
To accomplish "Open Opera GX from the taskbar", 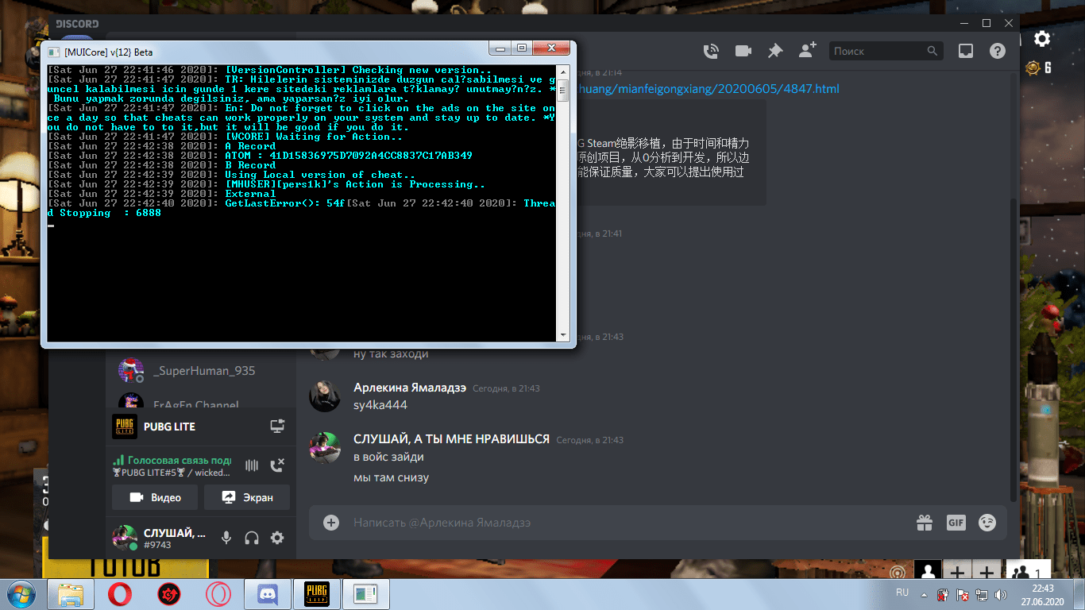I will pos(218,593).
